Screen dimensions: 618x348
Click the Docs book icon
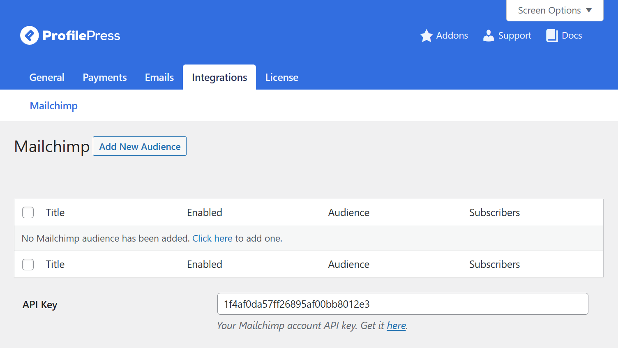552,36
